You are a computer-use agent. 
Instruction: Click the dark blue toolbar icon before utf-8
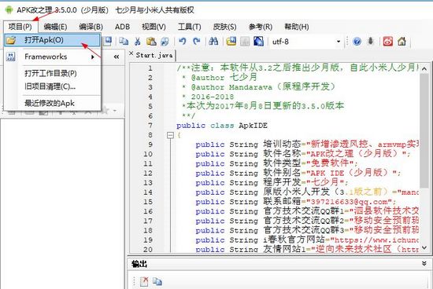pyautogui.click(x=258, y=42)
